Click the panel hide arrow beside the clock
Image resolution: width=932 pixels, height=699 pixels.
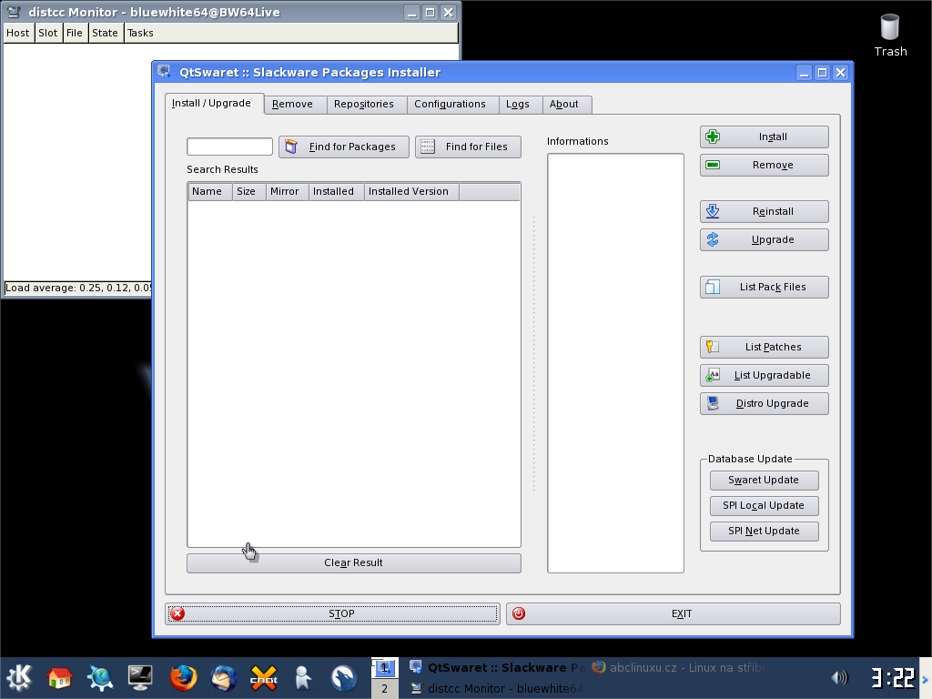point(925,678)
